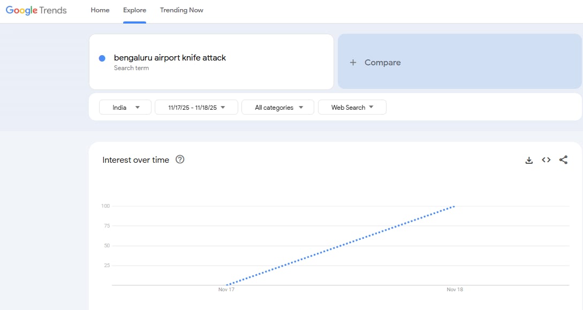The image size is (583, 310).
Task: Click the 100 value axis label
Action: 105,206
